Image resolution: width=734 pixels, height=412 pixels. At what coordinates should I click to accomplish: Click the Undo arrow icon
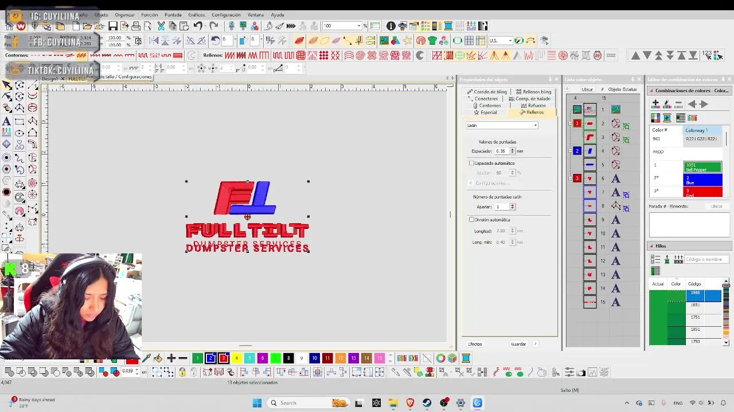tap(198, 26)
